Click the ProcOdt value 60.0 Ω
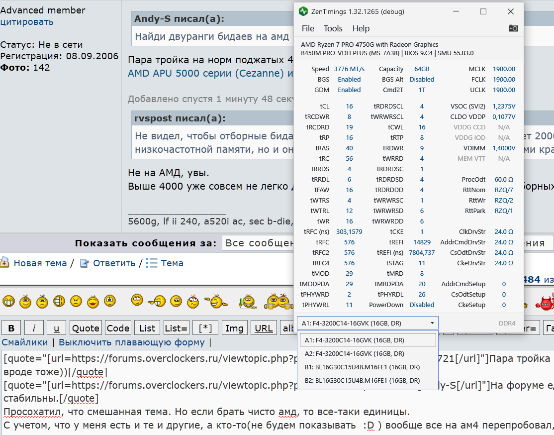The image size is (554, 435). (x=504, y=179)
